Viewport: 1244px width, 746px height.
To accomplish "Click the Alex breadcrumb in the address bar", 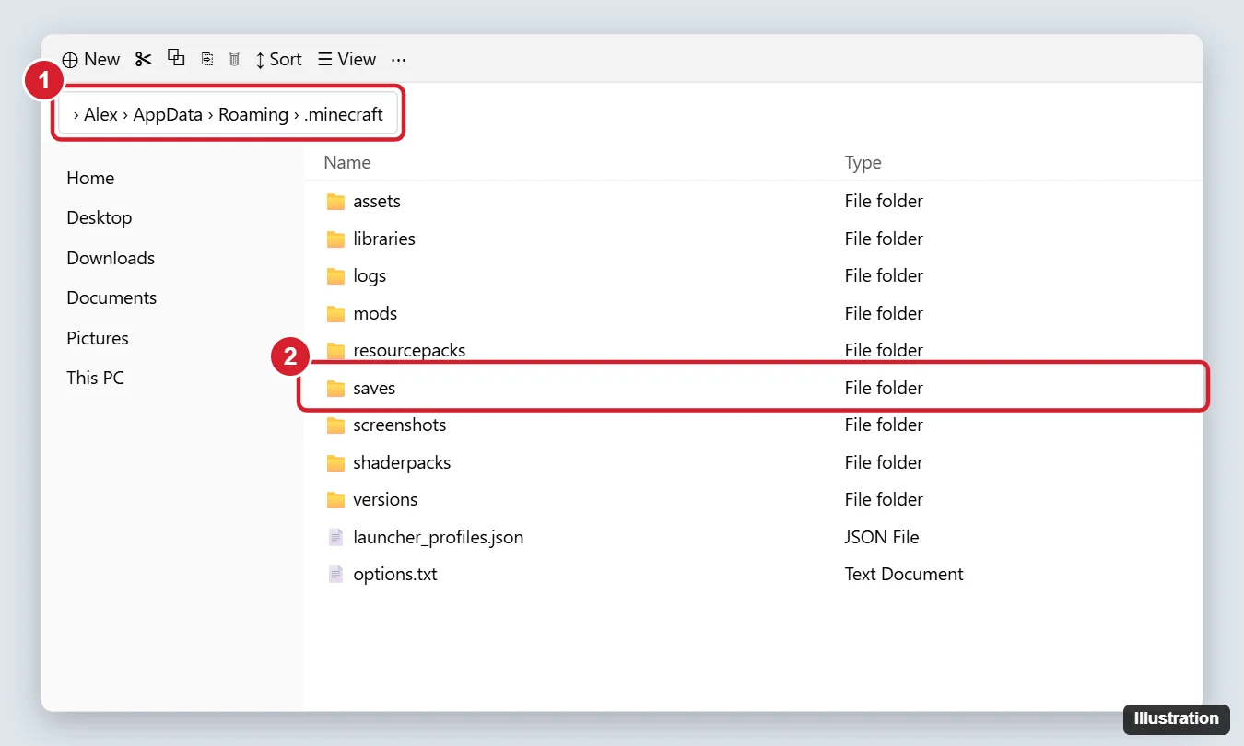I will click(x=101, y=114).
